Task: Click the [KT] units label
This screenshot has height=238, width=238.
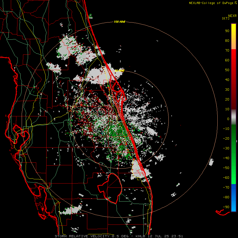Action: tap(226, 18)
